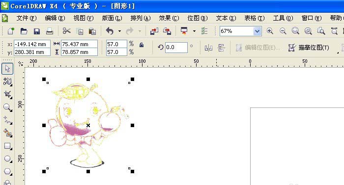Select the Rectangle tool
This screenshot has width=344, height=185.
[x=7, y=146]
